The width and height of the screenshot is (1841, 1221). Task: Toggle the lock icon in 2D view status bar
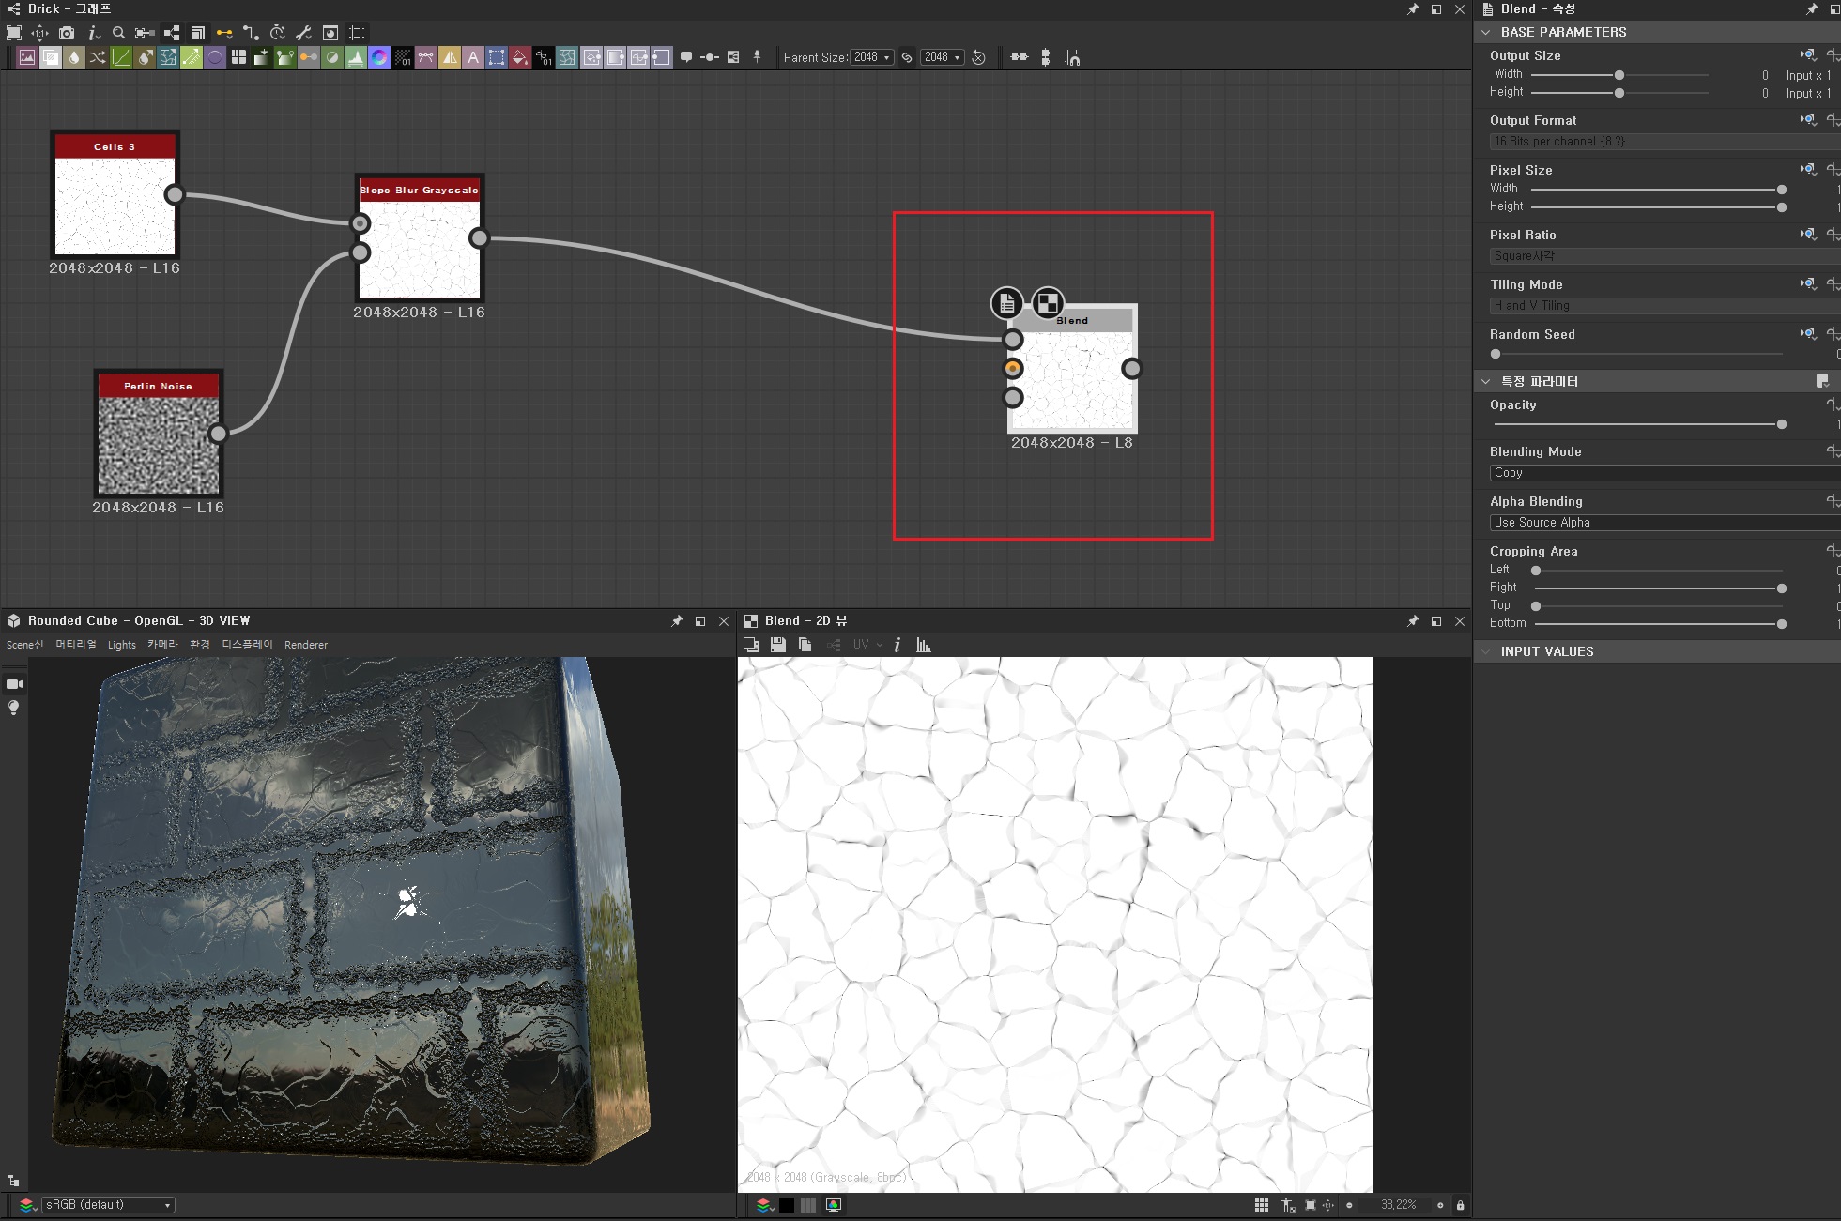tap(1460, 1205)
